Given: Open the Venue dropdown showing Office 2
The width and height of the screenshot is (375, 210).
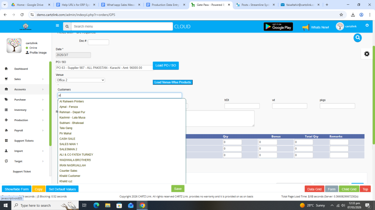Looking at the screenshot, I should (80, 80).
